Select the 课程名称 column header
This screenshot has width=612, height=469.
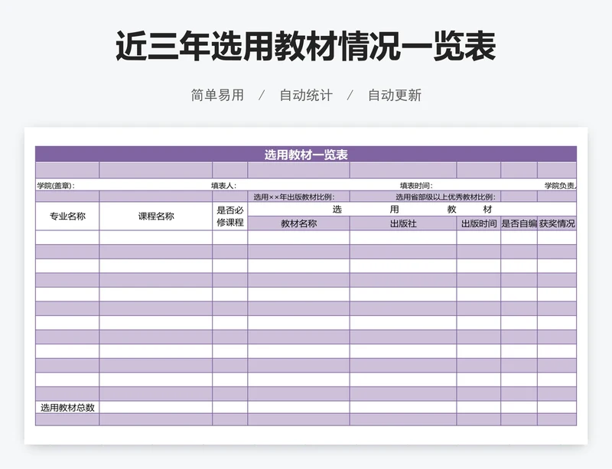click(156, 216)
